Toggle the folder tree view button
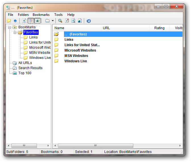191x162 pixels. click(x=31, y=21)
